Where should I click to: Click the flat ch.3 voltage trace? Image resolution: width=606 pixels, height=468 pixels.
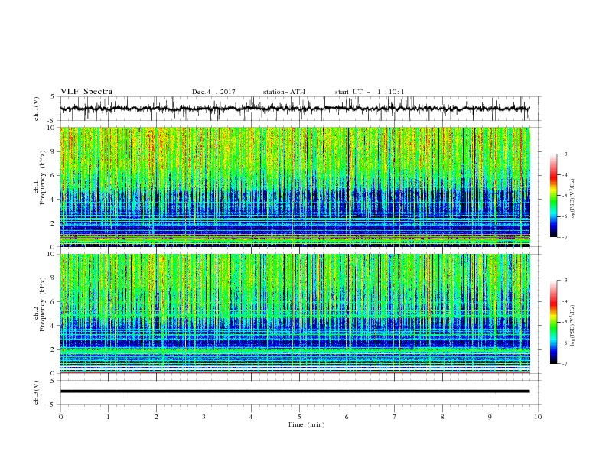pyautogui.click(x=295, y=392)
